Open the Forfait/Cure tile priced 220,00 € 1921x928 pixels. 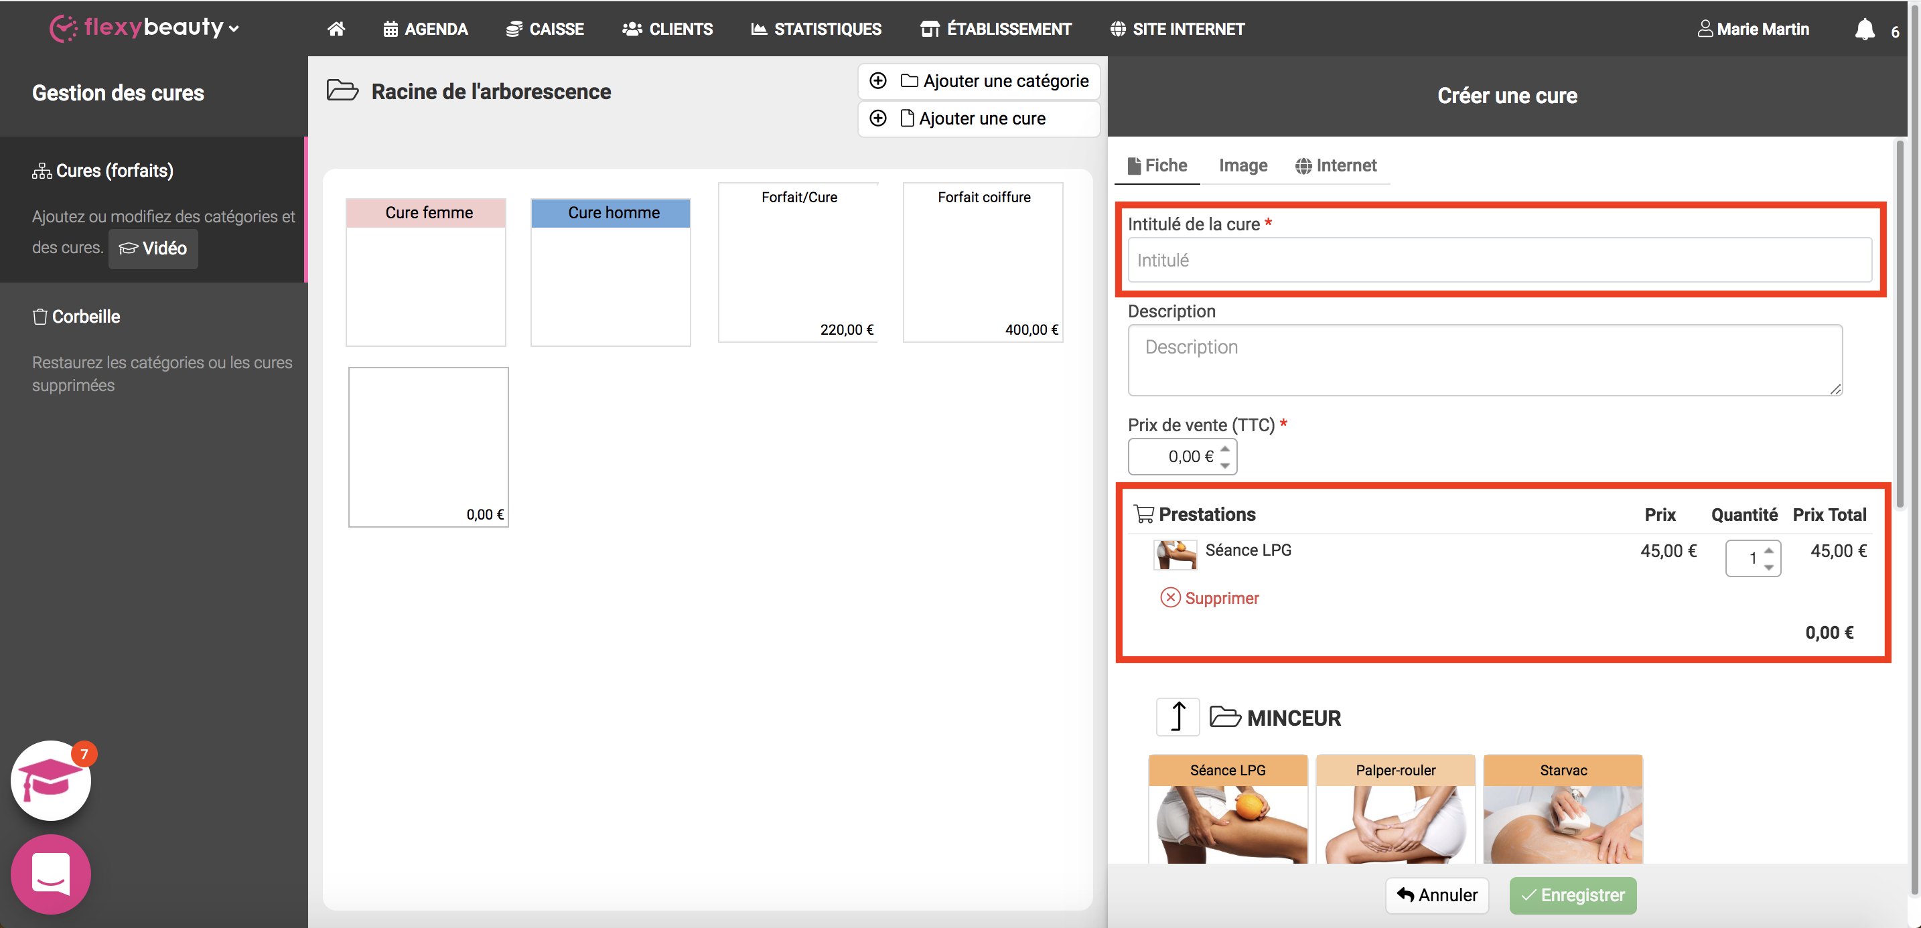pos(798,262)
